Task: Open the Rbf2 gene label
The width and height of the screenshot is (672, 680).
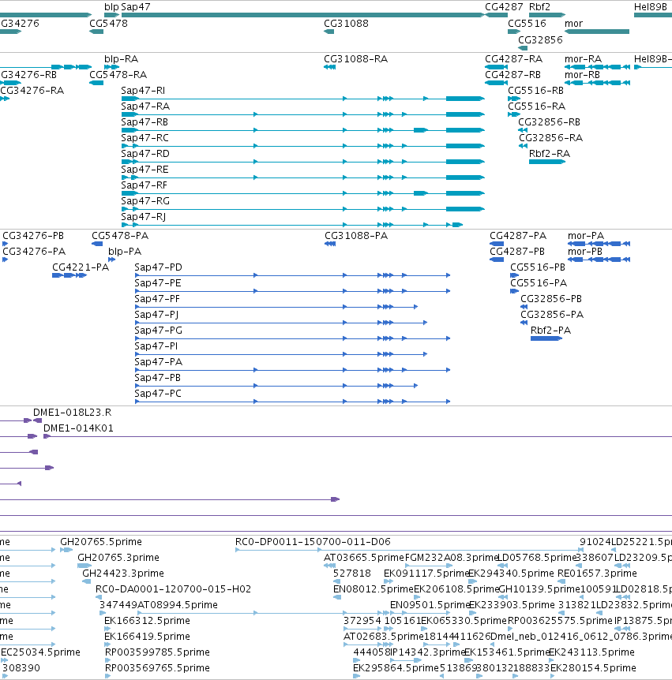Action: tap(539, 7)
